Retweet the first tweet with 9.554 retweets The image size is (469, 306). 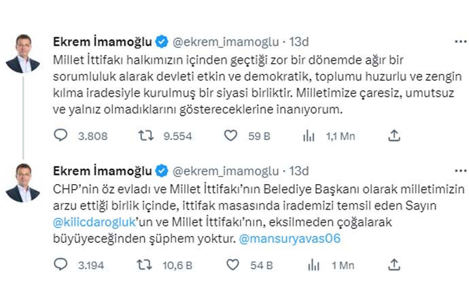click(146, 136)
